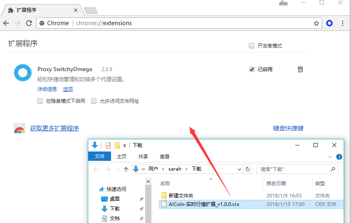
Task: Open the 详细信息 link
Action: click(x=47, y=89)
